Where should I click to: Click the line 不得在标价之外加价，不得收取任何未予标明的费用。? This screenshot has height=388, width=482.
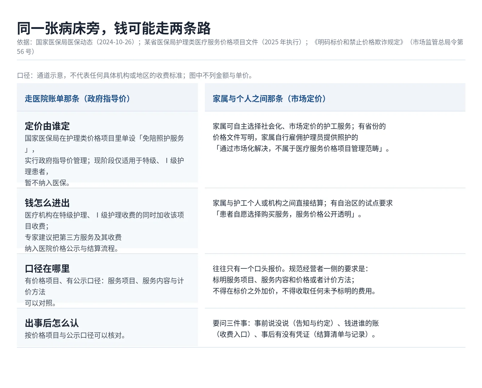[294, 291]
